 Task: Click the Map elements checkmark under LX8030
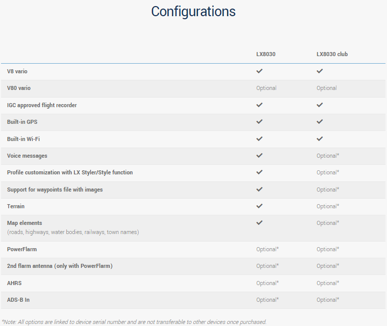coord(260,223)
